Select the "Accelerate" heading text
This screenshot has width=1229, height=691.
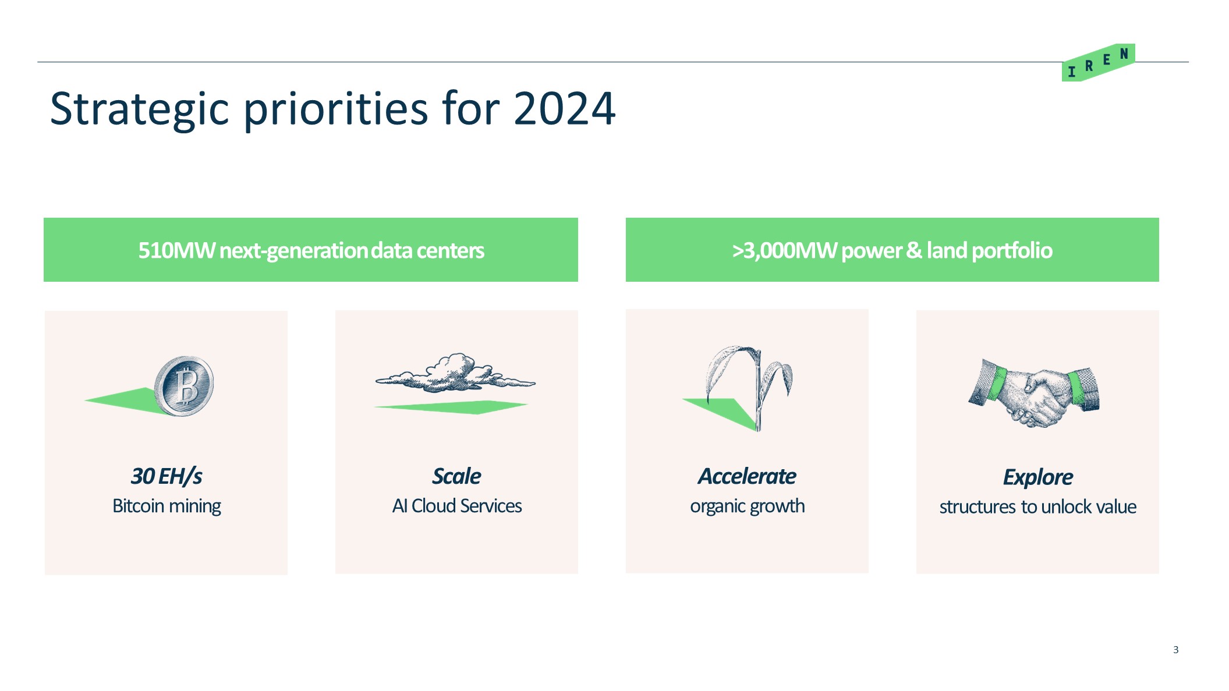click(x=747, y=476)
